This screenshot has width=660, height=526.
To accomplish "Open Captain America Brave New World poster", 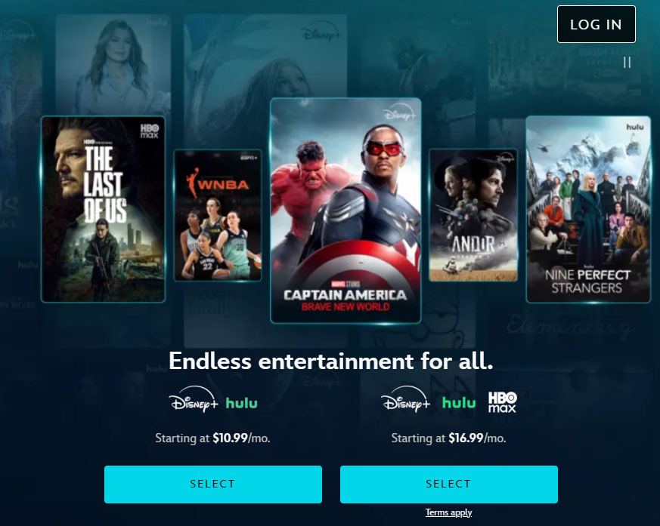I will (x=345, y=211).
